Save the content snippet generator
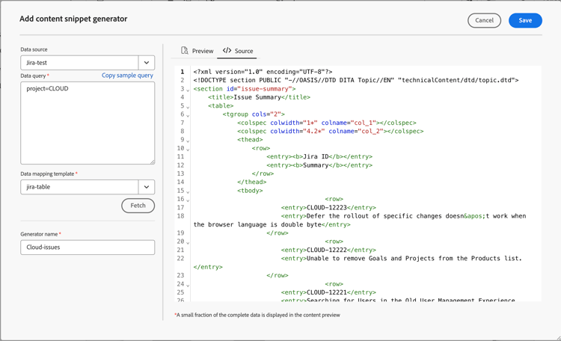561x341 pixels. pyautogui.click(x=525, y=20)
